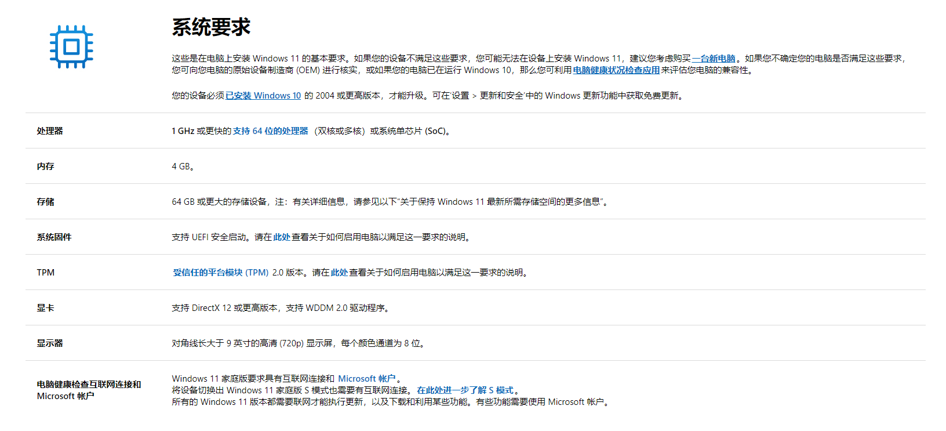Click the 64 GB 或更大的存储设备 text

click(219, 202)
